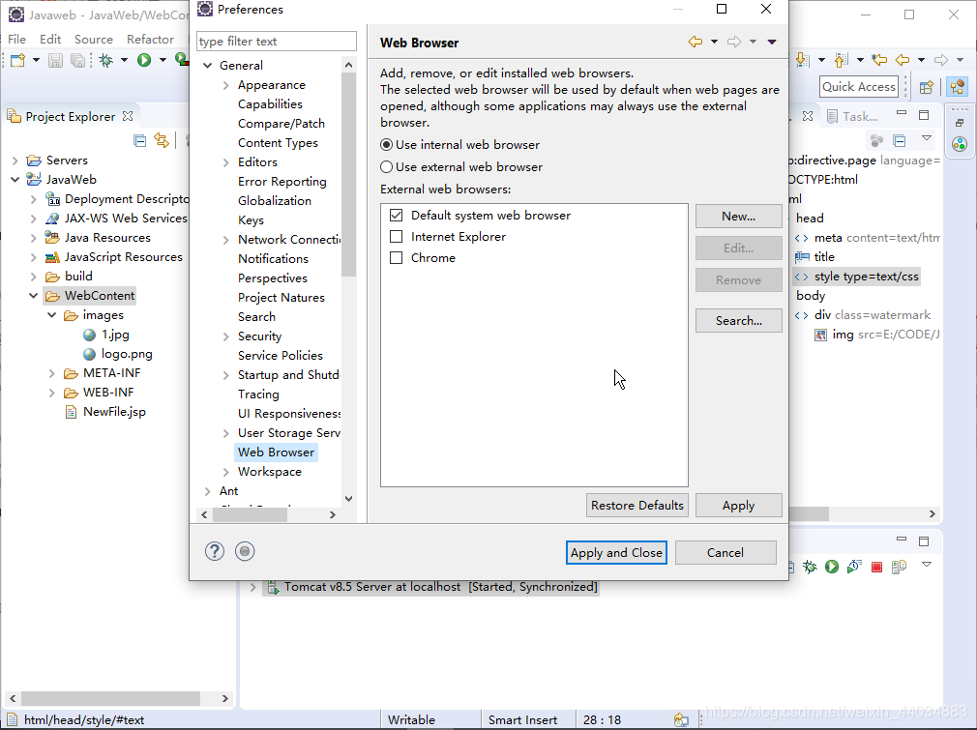Minimize the Outline view panel
The width and height of the screenshot is (977, 730).
pos(901,114)
